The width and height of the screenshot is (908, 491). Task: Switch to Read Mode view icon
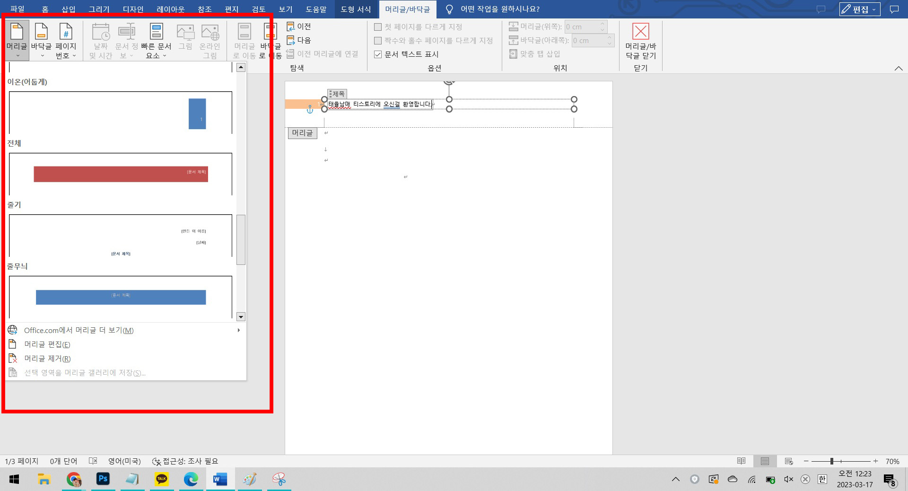741,461
